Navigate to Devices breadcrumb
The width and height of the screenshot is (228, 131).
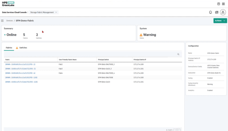[9, 21]
